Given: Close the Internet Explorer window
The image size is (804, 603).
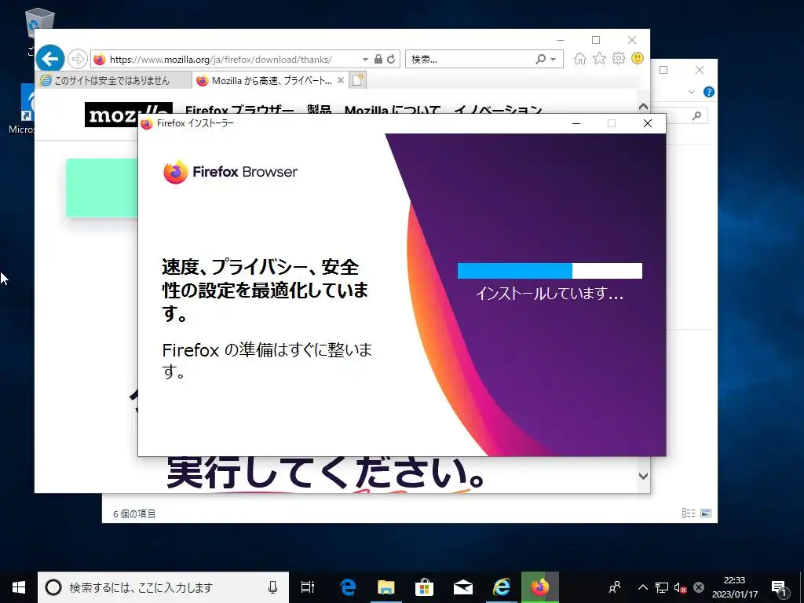Looking at the screenshot, I should pyautogui.click(x=632, y=40).
